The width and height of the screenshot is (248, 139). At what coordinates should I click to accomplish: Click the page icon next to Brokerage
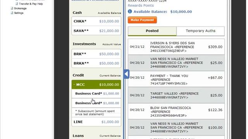click(12, 8)
